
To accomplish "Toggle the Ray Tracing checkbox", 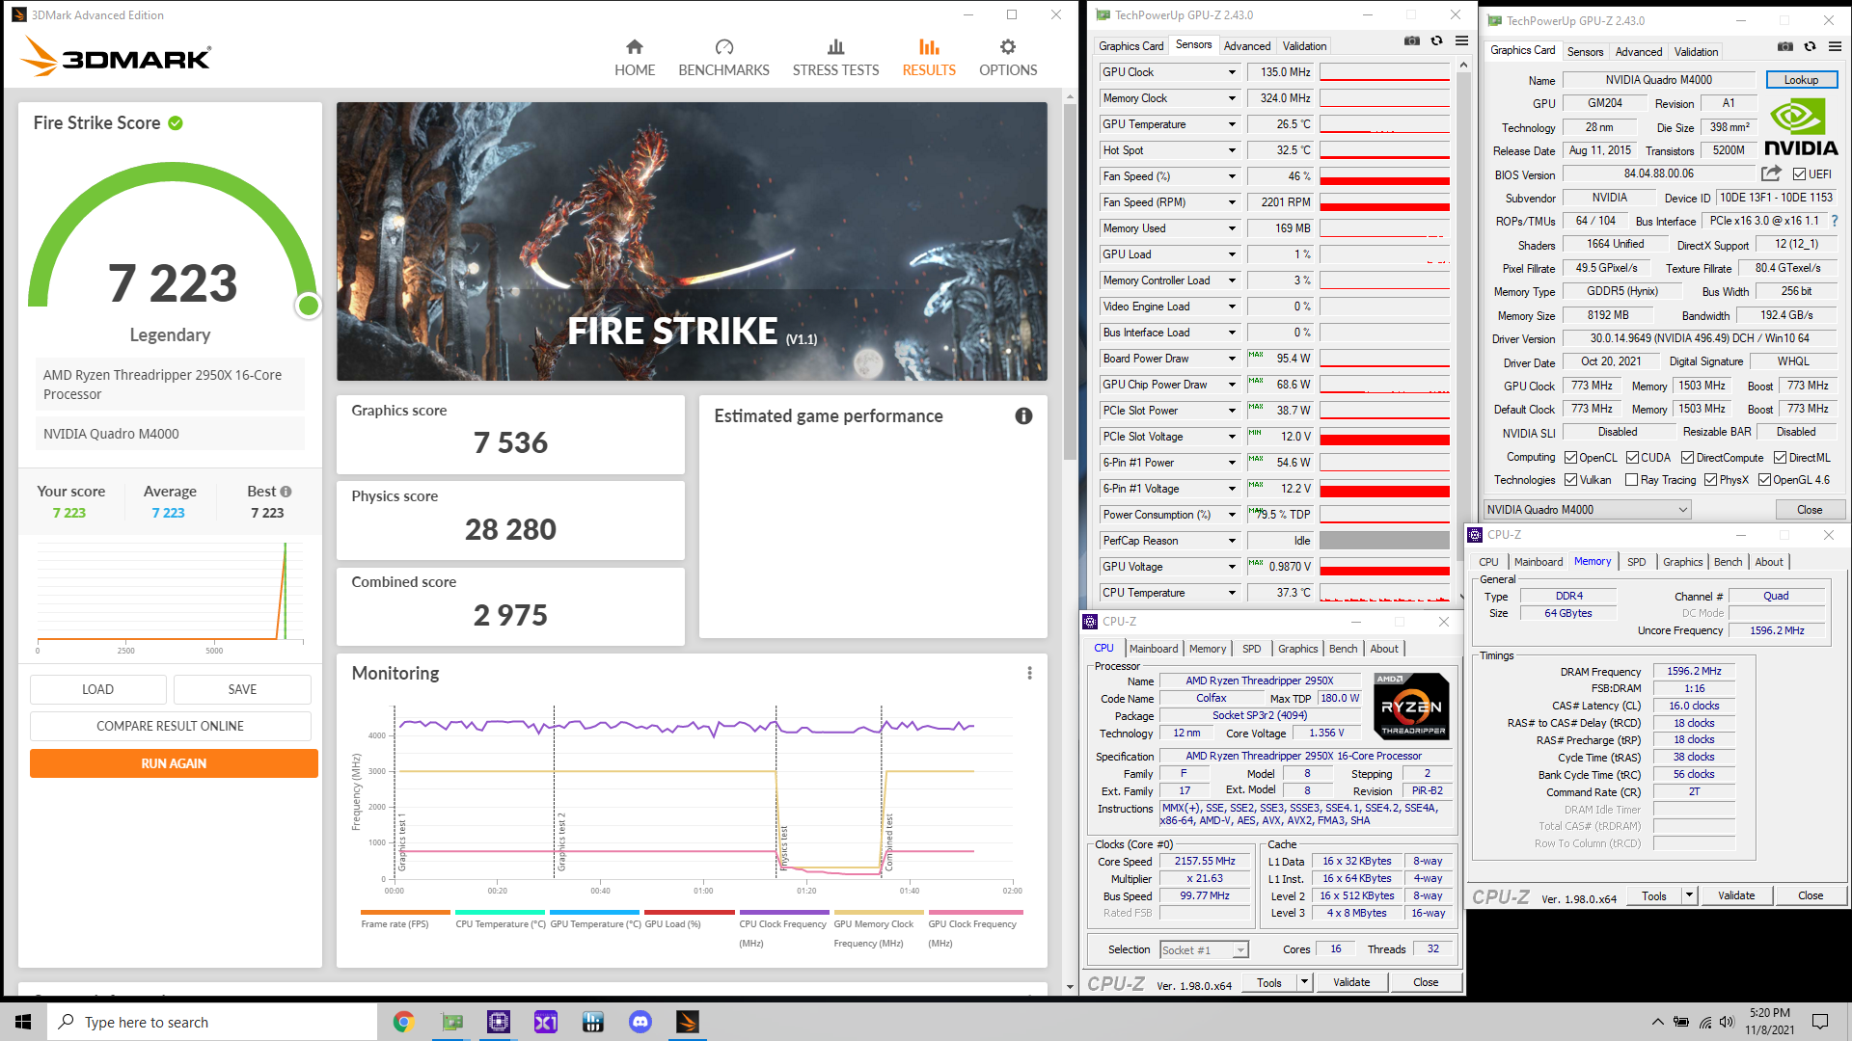I will [1631, 480].
